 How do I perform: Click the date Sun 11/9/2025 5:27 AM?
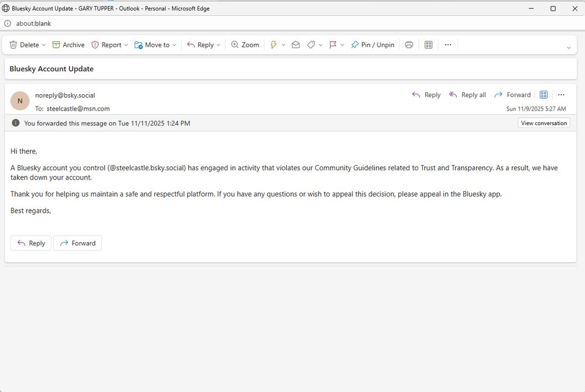[536, 109]
